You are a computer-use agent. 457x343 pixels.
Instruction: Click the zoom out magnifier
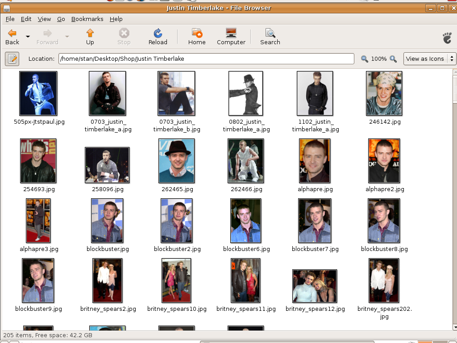point(365,59)
